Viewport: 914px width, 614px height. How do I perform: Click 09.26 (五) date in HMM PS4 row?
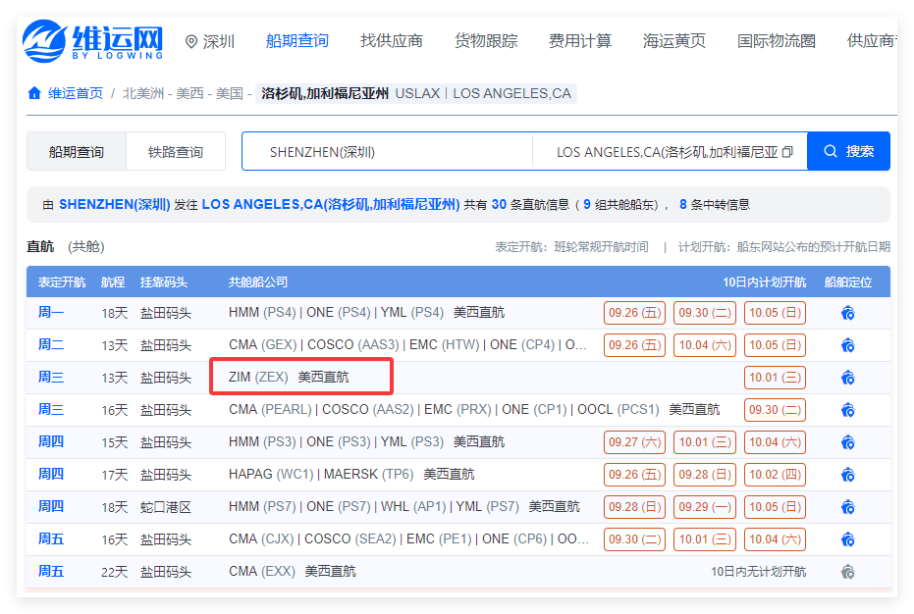coord(635,313)
